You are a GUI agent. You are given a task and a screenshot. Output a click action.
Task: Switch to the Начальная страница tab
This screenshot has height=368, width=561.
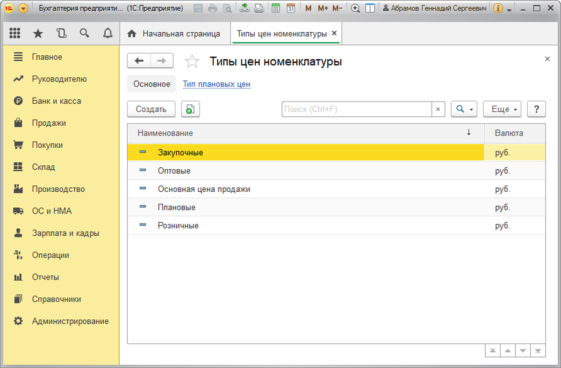175,34
